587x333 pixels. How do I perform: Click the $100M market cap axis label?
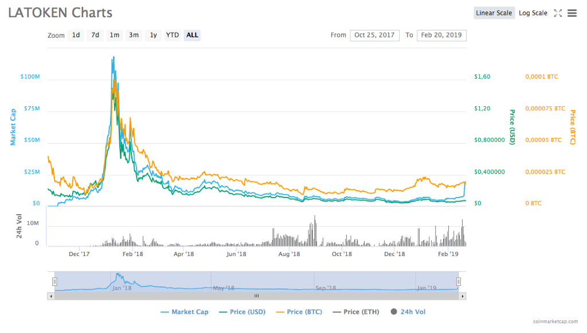point(30,76)
